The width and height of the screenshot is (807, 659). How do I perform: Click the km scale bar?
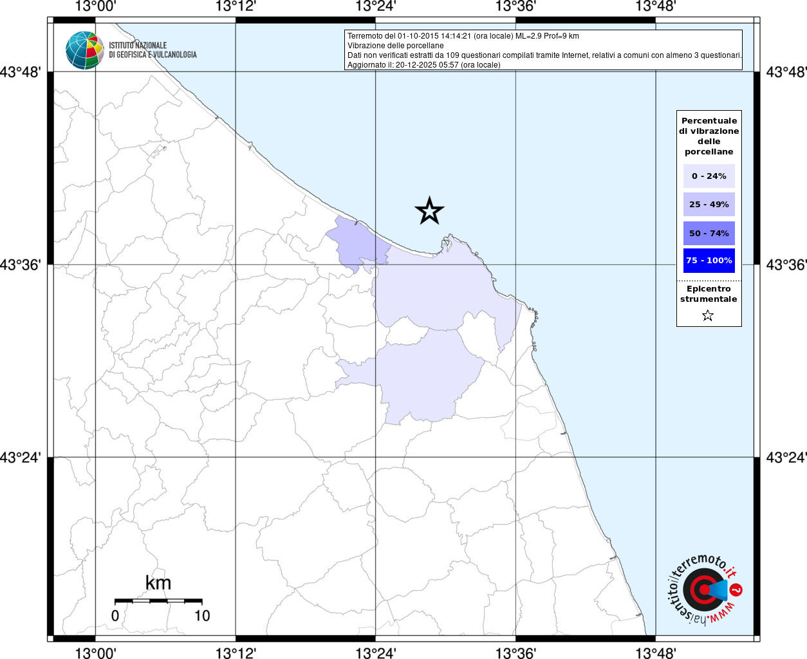coord(158,601)
